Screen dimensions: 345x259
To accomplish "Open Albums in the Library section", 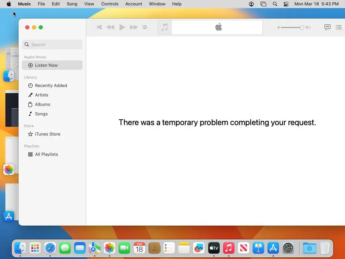I will (x=52, y=105).
